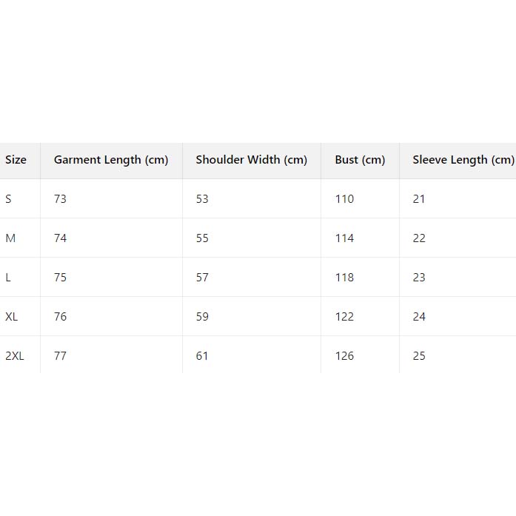Image resolution: width=516 pixels, height=516 pixels.
Task: Click garment length value 76
Action: pyautogui.click(x=60, y=317)
